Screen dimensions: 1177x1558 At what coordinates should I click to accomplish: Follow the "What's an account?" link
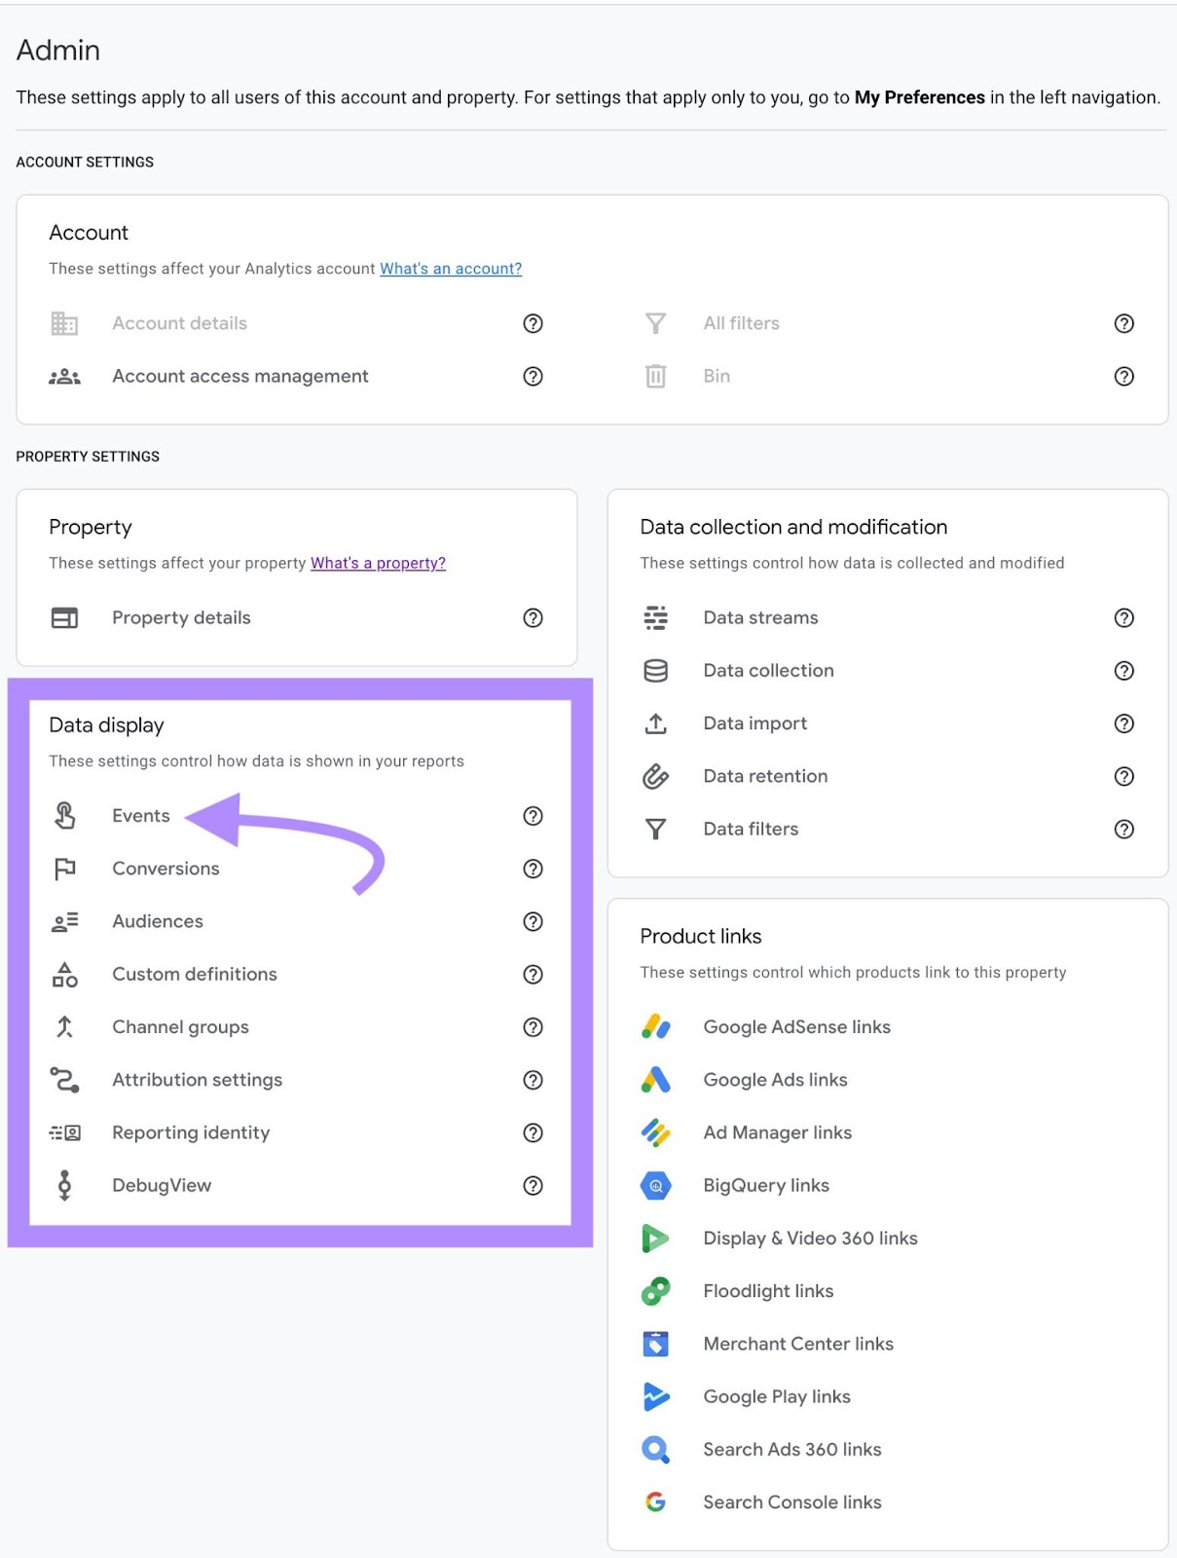click(451, 269)
